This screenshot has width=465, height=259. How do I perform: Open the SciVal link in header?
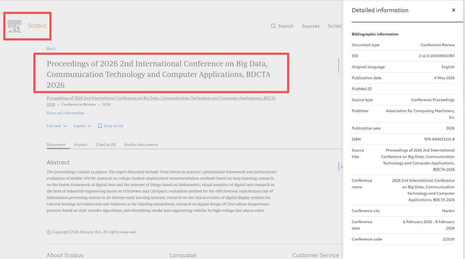point(335,26)
